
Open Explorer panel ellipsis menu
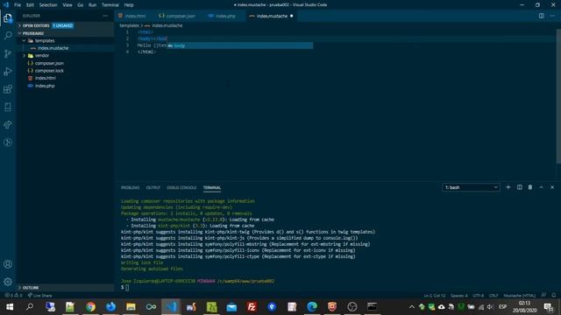(105, 16)
